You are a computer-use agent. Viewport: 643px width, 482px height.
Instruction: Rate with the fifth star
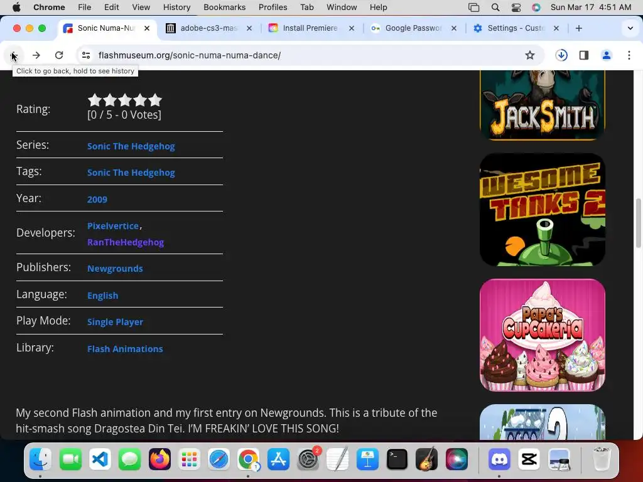click(x=155, y=100)
